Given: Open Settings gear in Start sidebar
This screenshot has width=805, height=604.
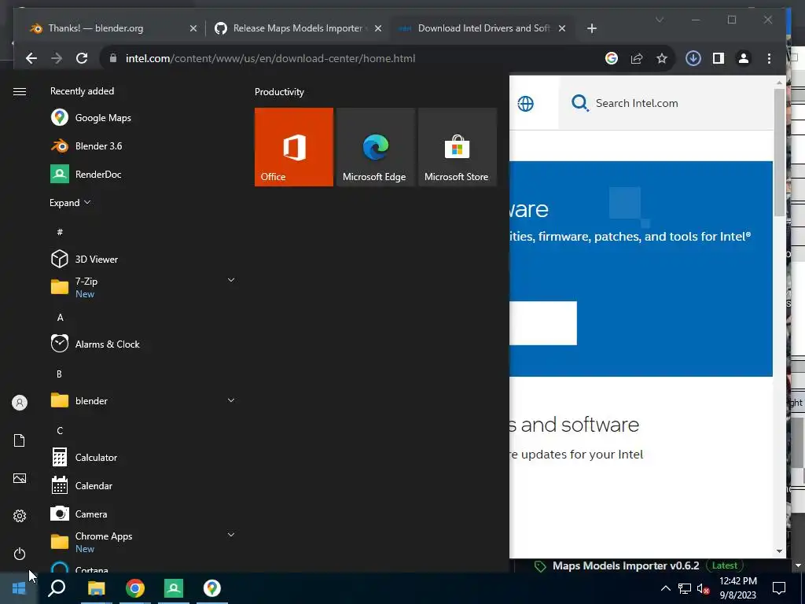Looking at the screenshot, I should coord(20,516).
